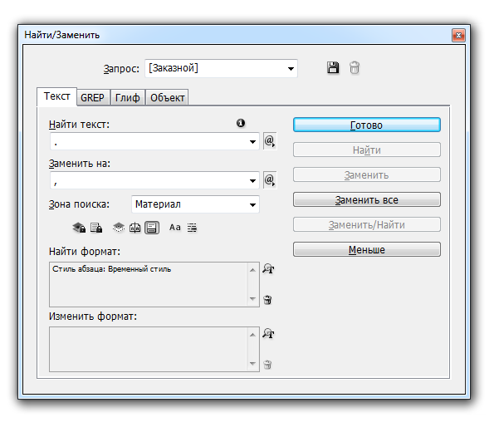Viewport: 494px width, 427px height.
Task: Open the info icon near Найти текст
Action: click(241, 123)
